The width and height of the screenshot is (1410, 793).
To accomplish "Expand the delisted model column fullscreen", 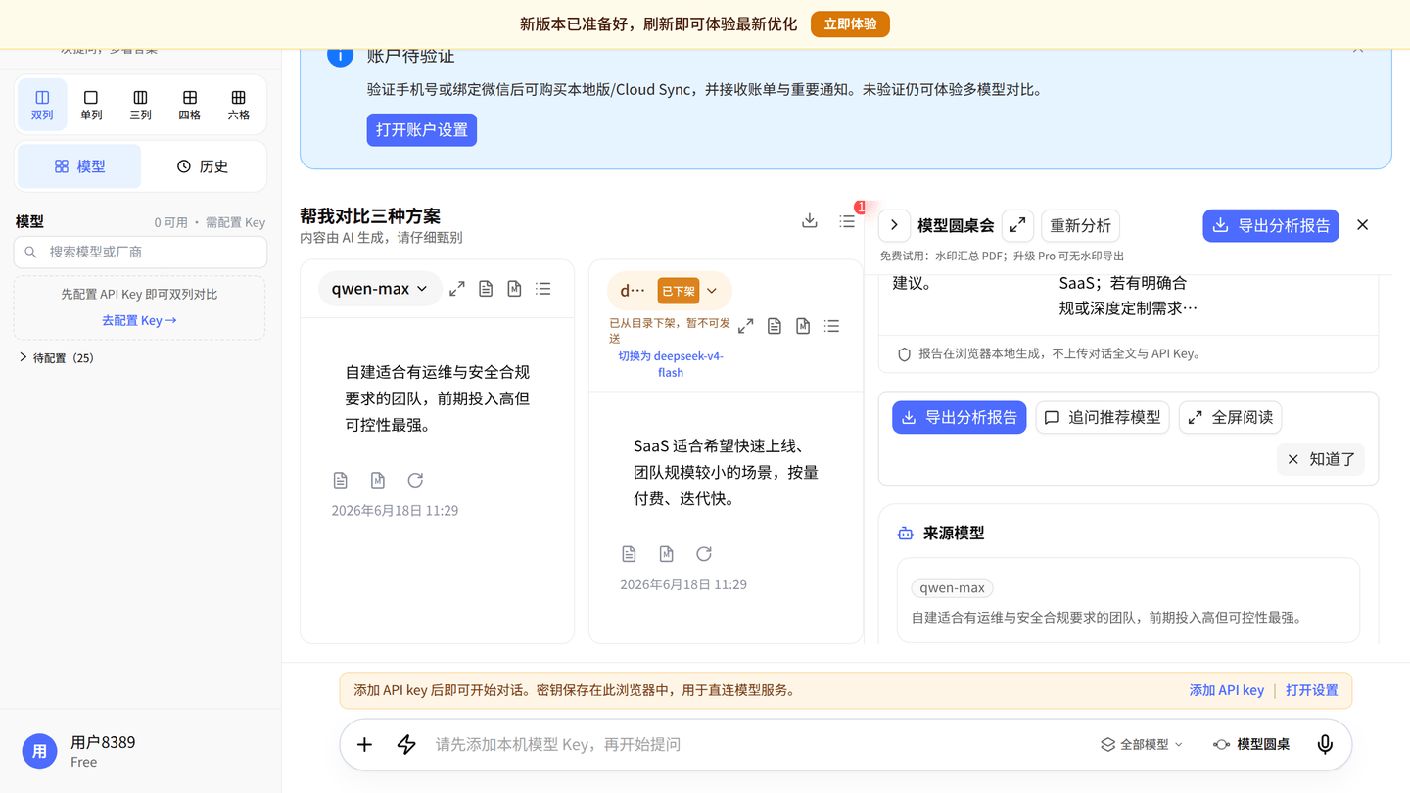I will point(745,326).
